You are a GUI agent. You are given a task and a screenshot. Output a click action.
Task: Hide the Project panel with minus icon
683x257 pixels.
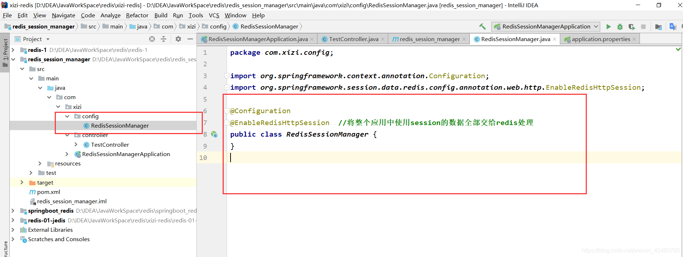(190, 39)
